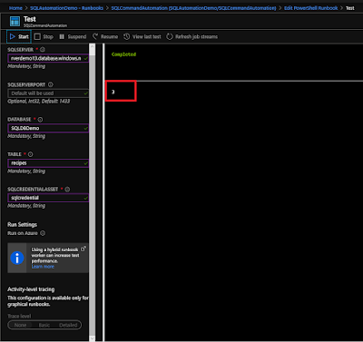Image resolution: width=363 pixels, height=342 pixels.
Task: Open external link icon for hybrid worker
Action: pyautogui.click(x=83, y=249)
